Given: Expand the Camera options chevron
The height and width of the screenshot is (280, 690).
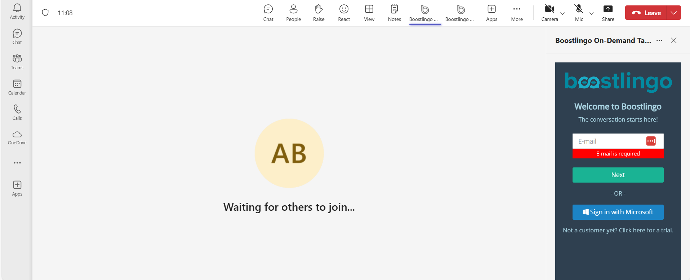Looking at the screenshot, I should [562, 14].
